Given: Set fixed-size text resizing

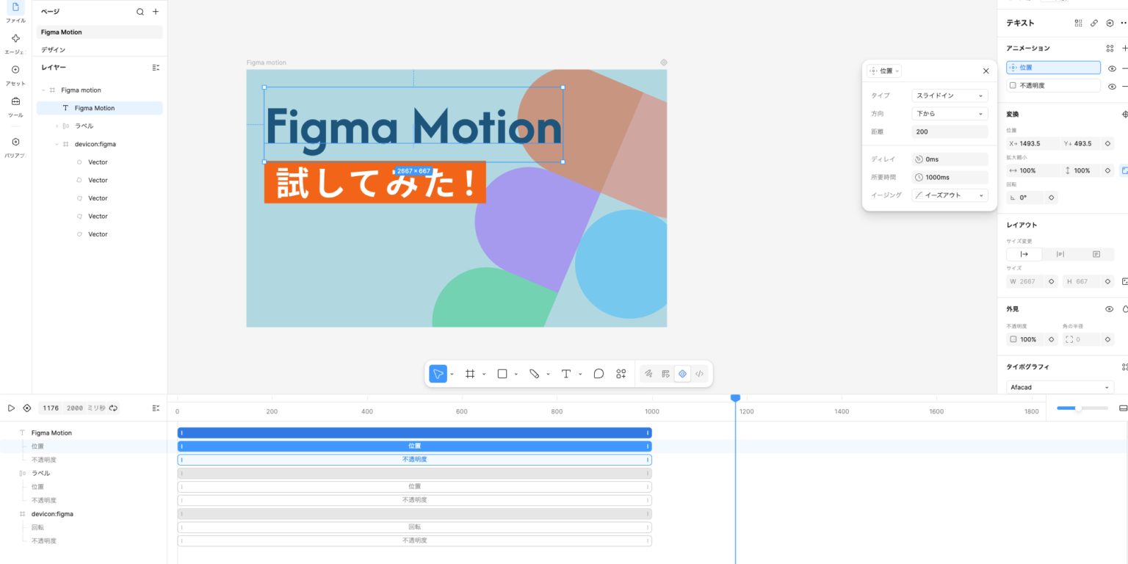Looking at the screenshot, I should coord(1096,254).
